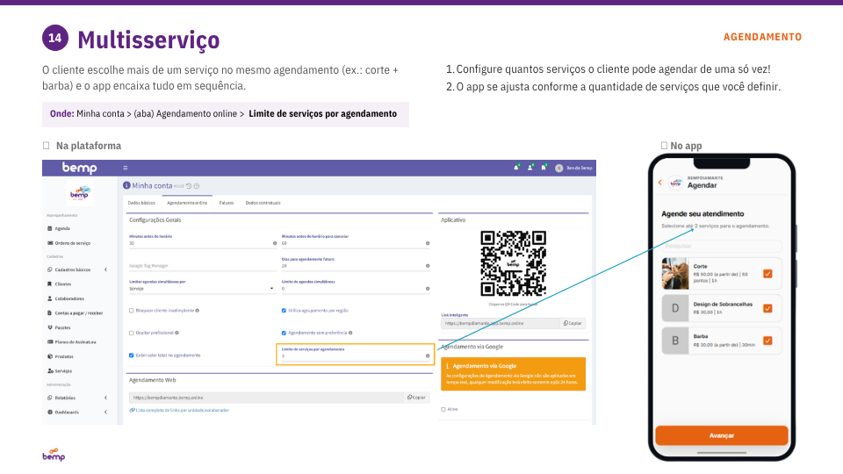Click the bemp logo in the purple header
Screen dimensions: 843x474
click(x=80, y=168)
